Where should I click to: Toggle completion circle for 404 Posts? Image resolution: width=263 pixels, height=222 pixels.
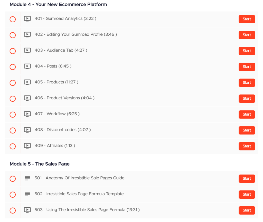point(13,67)
